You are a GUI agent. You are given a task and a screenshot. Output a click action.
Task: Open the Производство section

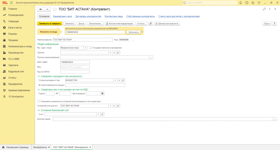16,53
